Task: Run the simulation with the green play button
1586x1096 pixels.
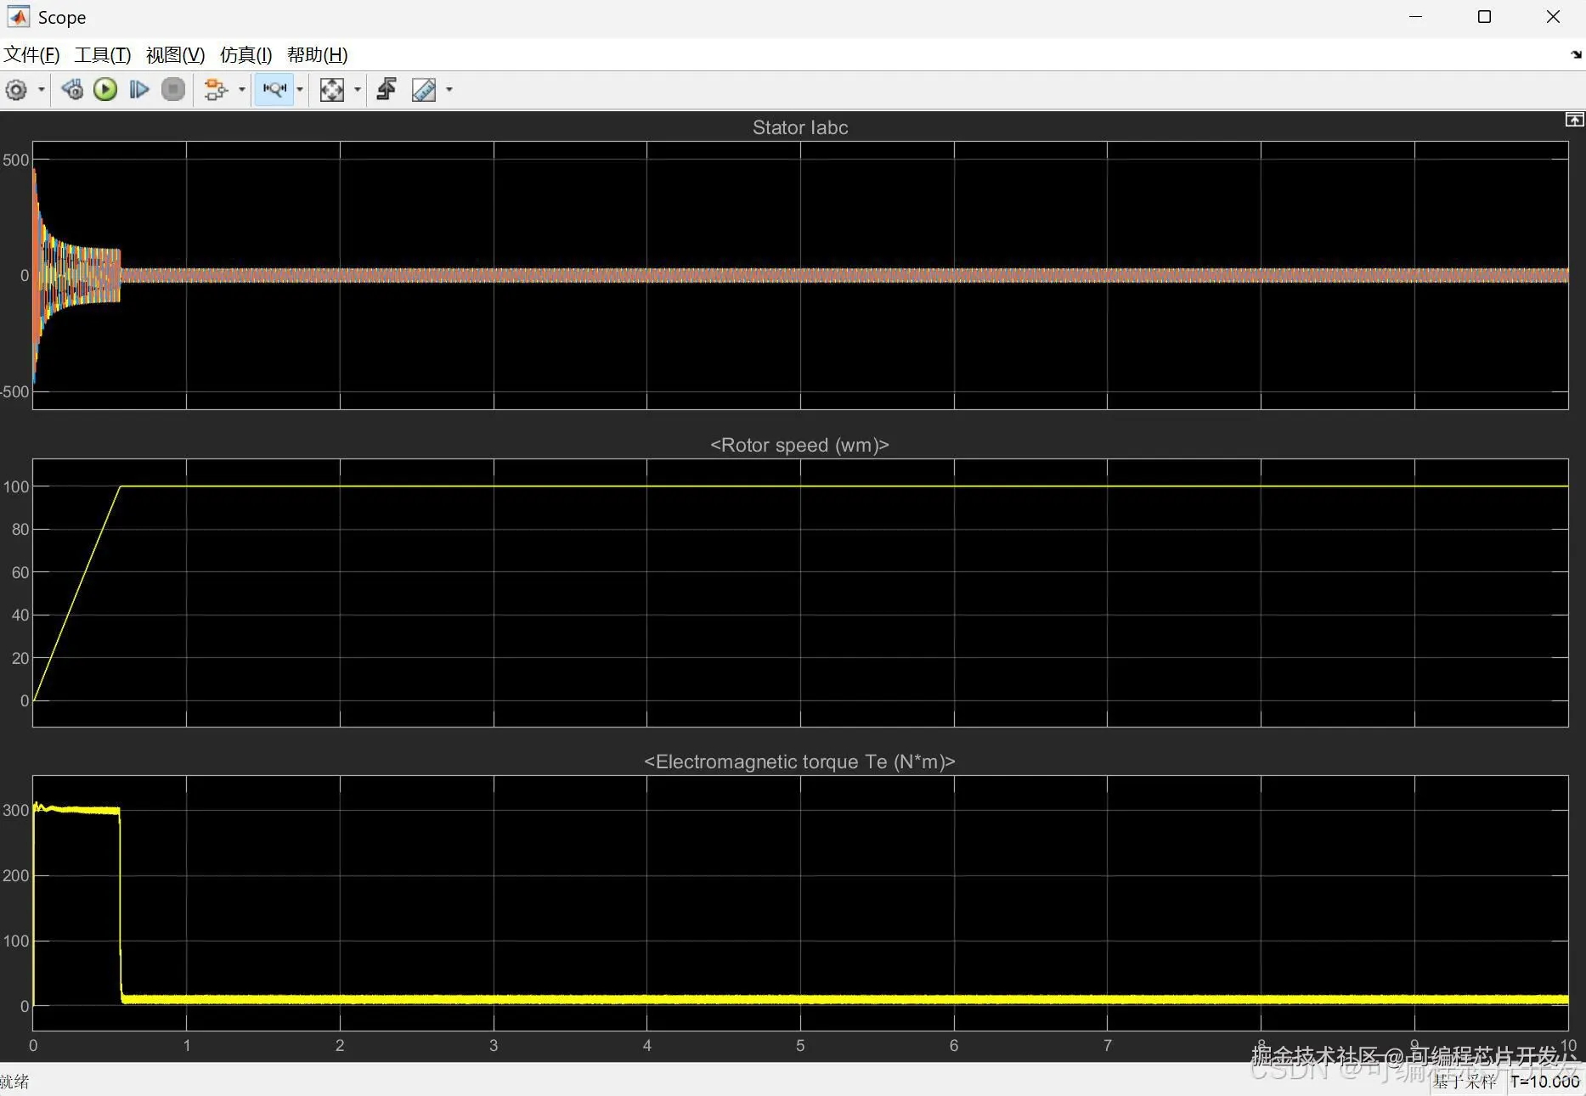Action: [x=105, y=89]
